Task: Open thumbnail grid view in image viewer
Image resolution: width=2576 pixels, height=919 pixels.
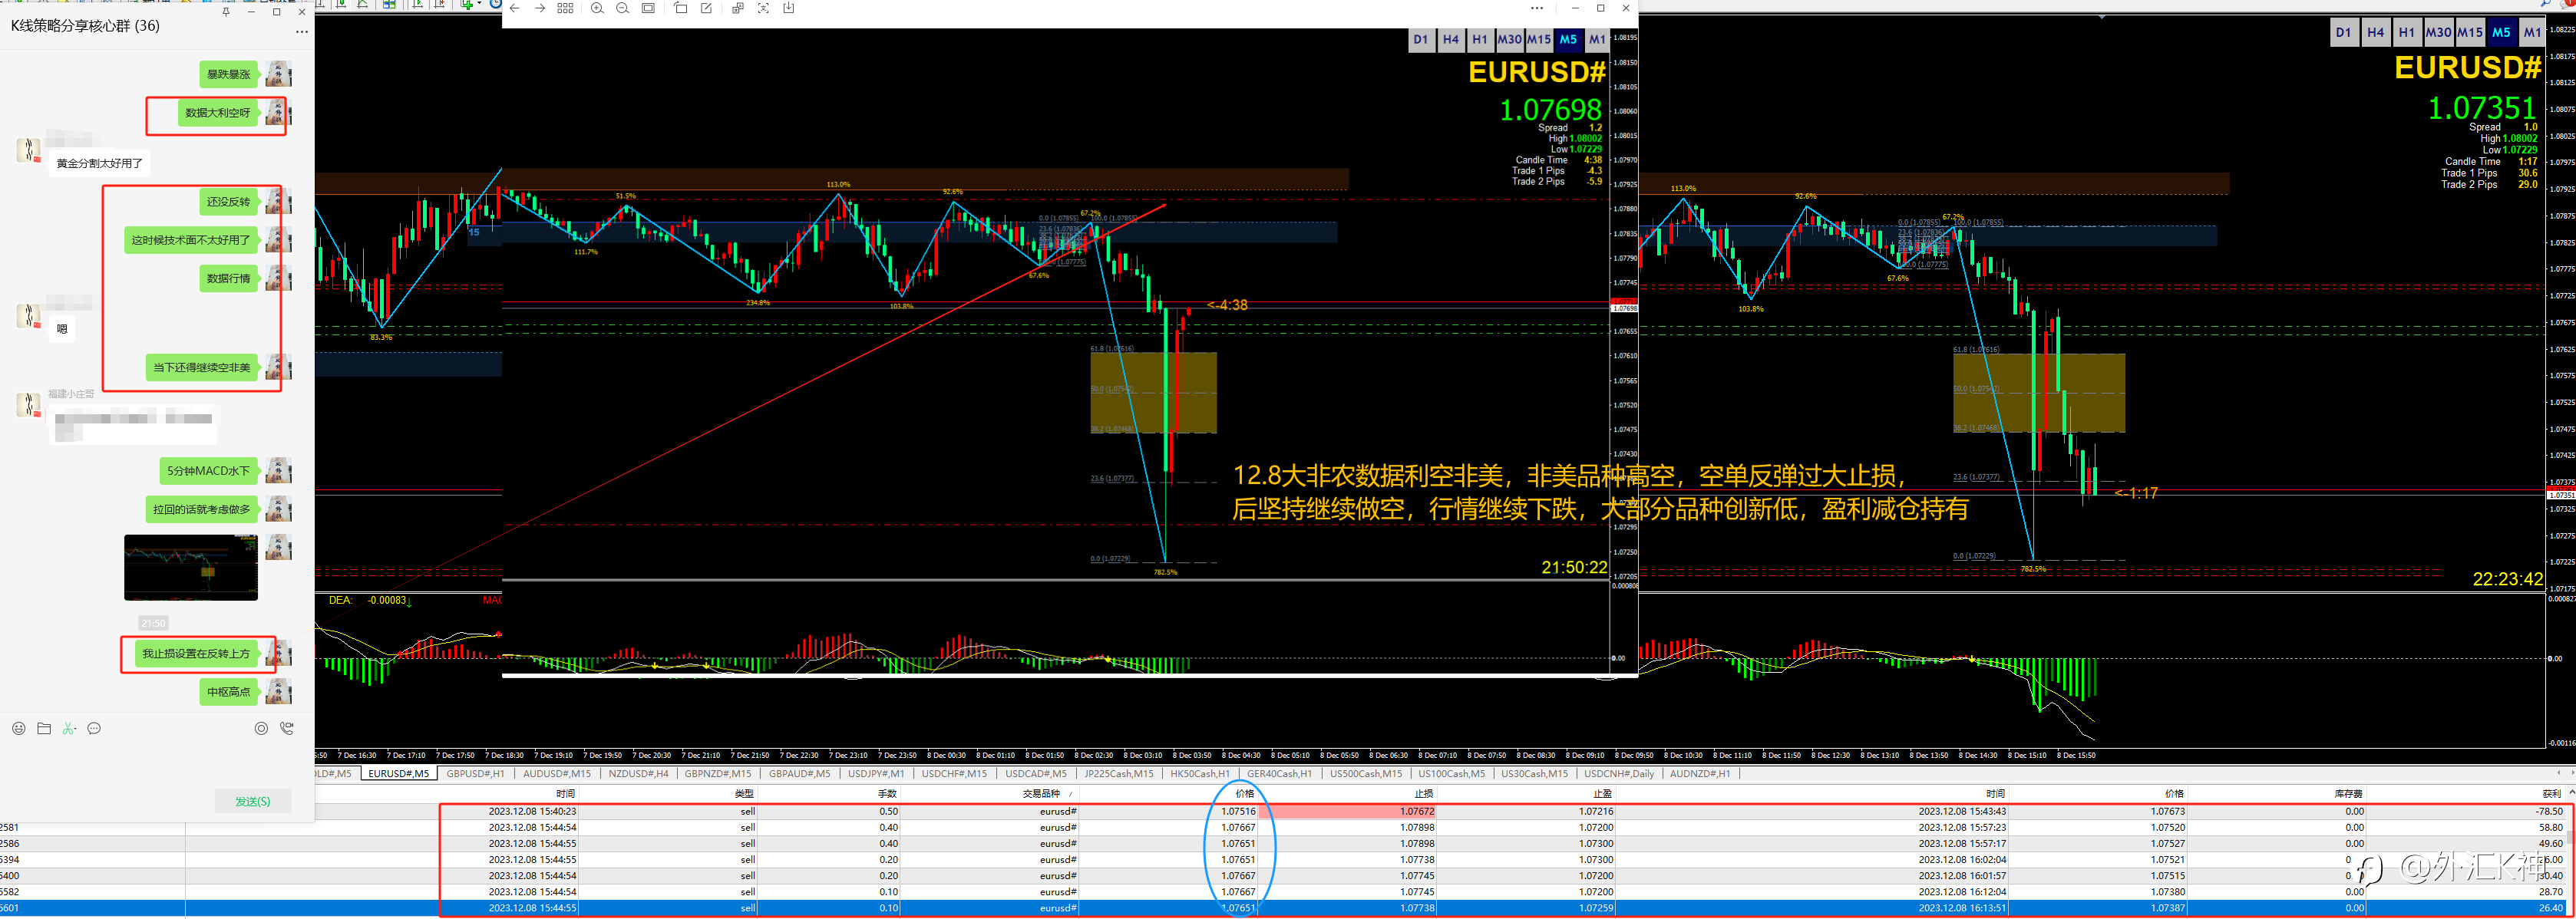Action: (x=565, y=8)
